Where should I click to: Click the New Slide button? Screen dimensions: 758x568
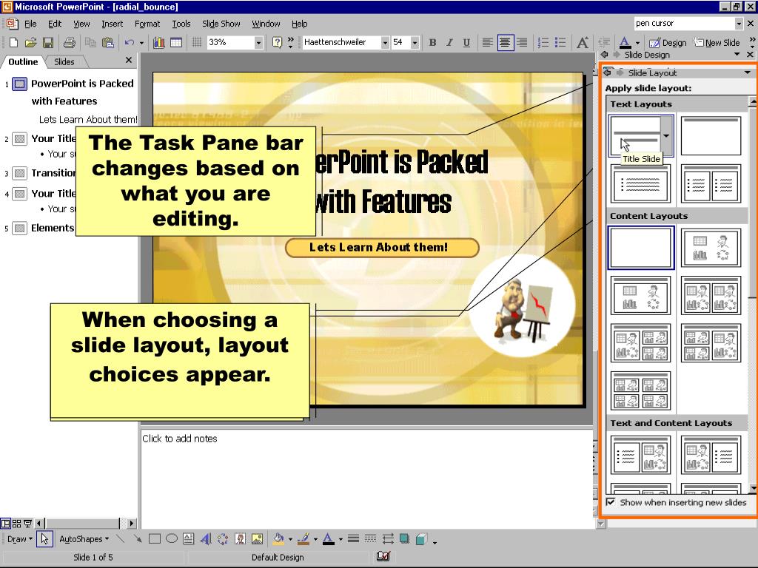717,42
